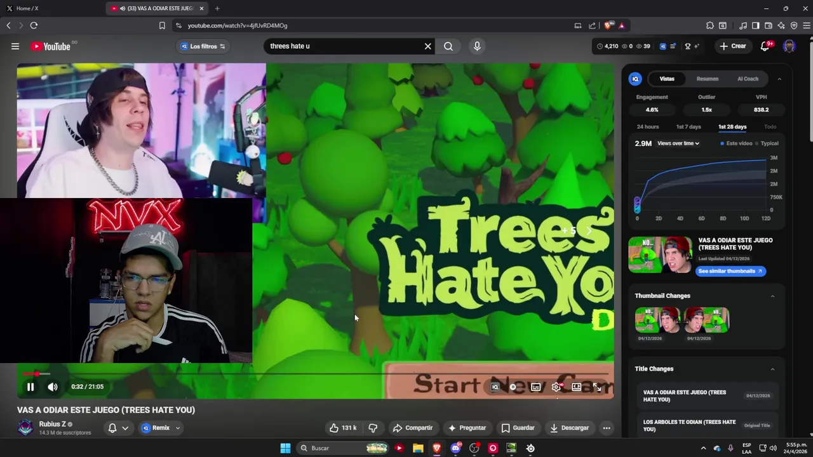Open more actions three-dot menu below video
Screen dimensions: 813x457
click(x=607, y=428)
